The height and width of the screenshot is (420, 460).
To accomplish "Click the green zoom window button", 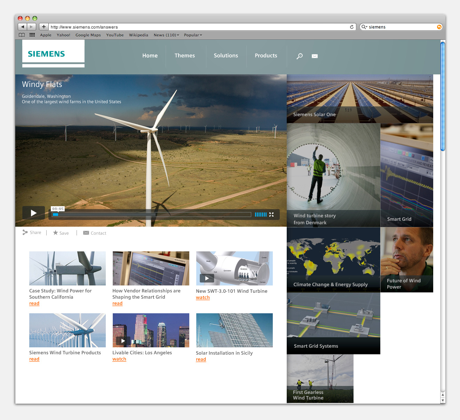I will coord(35,18).
